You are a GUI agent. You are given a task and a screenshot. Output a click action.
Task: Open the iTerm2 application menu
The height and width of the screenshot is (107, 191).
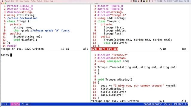pos(7,1)
